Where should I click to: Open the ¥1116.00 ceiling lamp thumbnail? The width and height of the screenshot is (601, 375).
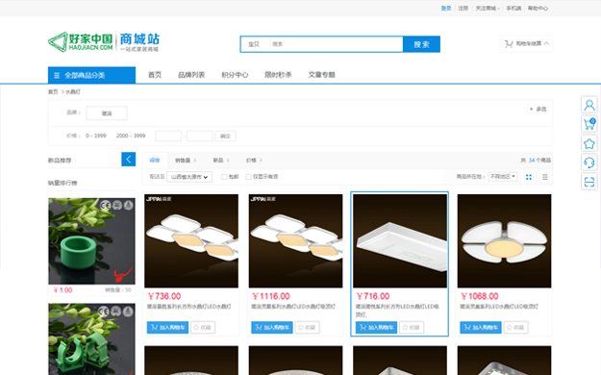tap(295, 240)
